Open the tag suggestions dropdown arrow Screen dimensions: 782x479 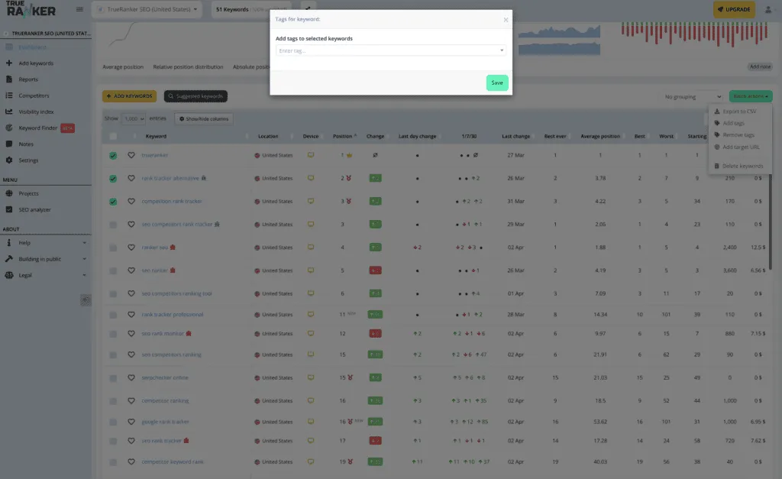[x=502, y=50]
